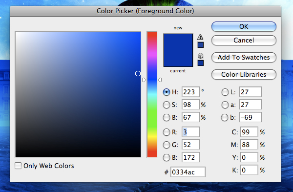This screenshot has width=293, height=192.
Task: Click the G green field showing 52
Action: 190,145
